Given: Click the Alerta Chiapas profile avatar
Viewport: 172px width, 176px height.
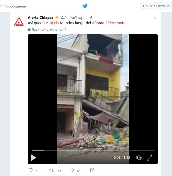Looking at the screenshot, I should [19, 22].
